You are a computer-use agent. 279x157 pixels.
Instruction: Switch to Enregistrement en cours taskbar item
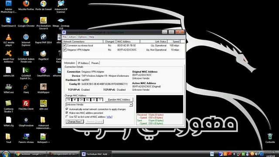(63, 154)
